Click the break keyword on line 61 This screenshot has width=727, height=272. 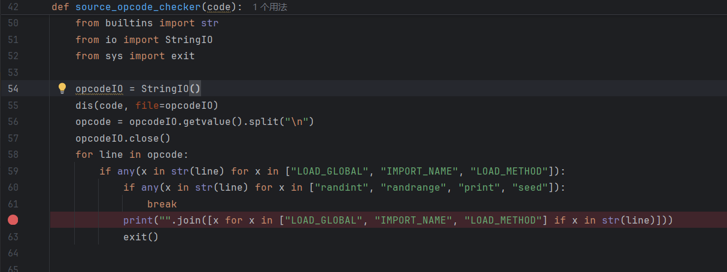[162, 204]
